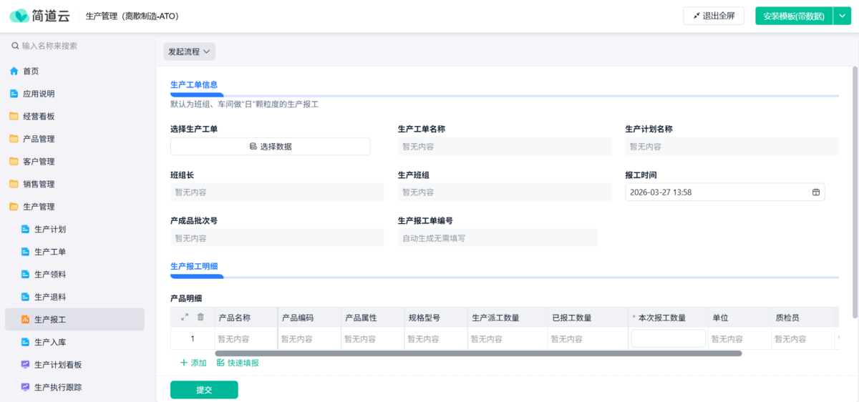
Task: Click the search magnifier icon in sidebar
Action: 15,46
